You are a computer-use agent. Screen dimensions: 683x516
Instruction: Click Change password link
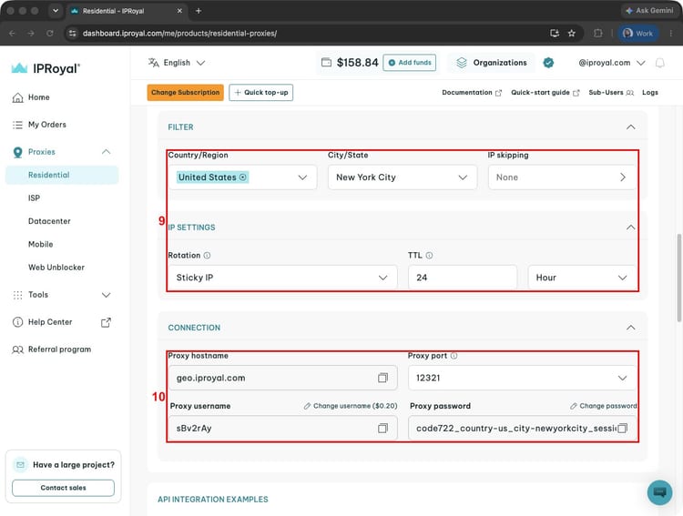click(x=603, y=406)
